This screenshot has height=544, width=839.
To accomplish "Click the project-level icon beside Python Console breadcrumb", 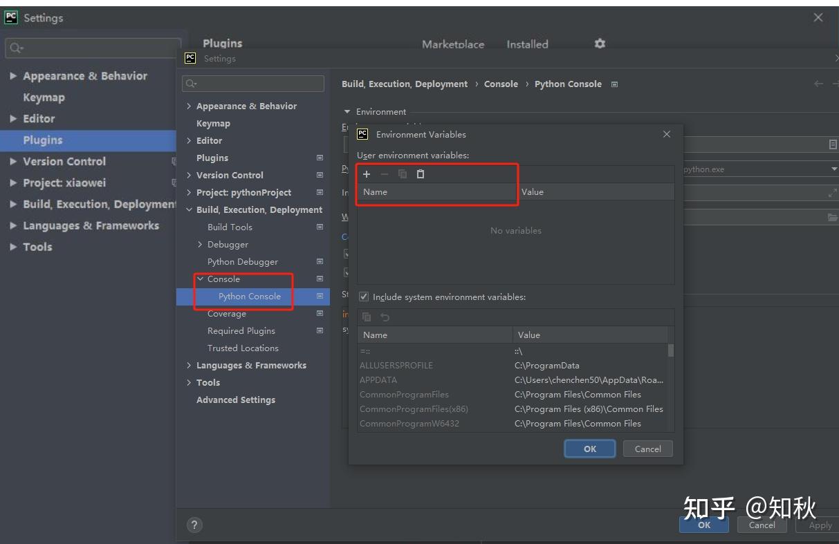I will 614,84.
